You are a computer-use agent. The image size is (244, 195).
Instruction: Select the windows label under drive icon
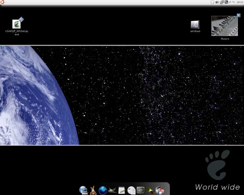(x=195, y=31)
